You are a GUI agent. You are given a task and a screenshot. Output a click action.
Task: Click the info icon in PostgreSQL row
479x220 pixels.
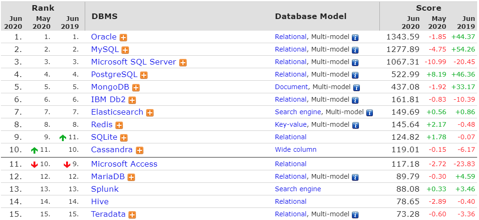pos(355,75)
